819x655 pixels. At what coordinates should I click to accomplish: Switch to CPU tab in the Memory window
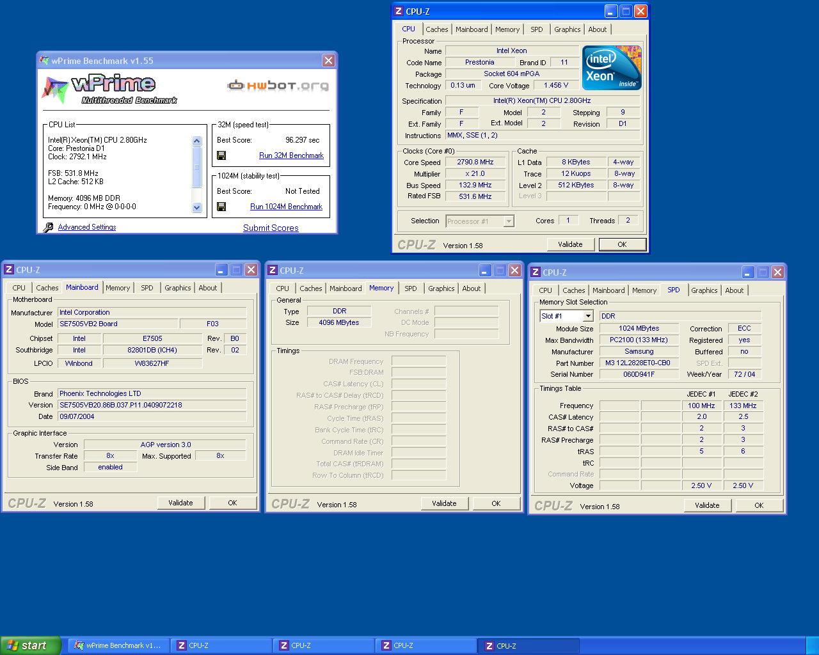tap(283, 288)
